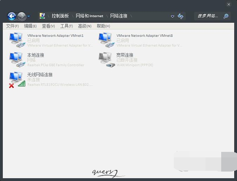Click the red X disconnected indicator

tap(11, 86)
